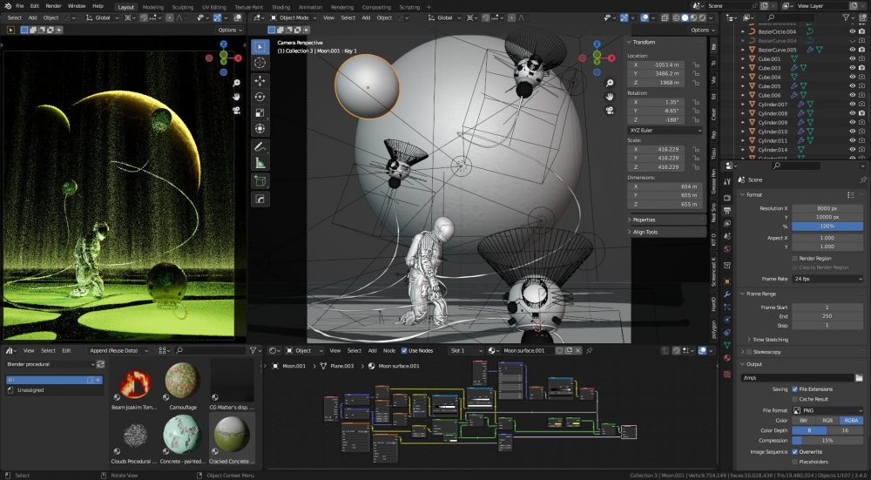
Task: Open the World properties tab icon
Action: [x=727, y=249]
